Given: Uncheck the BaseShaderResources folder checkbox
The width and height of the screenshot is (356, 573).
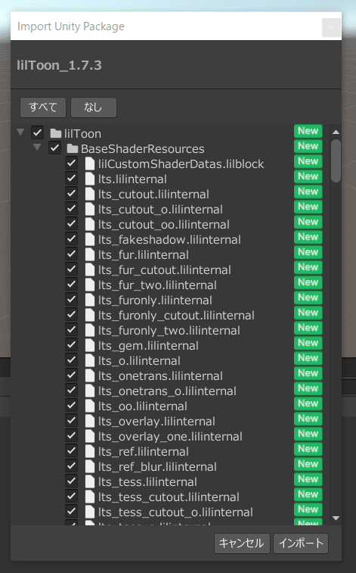Looking at the screenshot, I should (54, 148).
